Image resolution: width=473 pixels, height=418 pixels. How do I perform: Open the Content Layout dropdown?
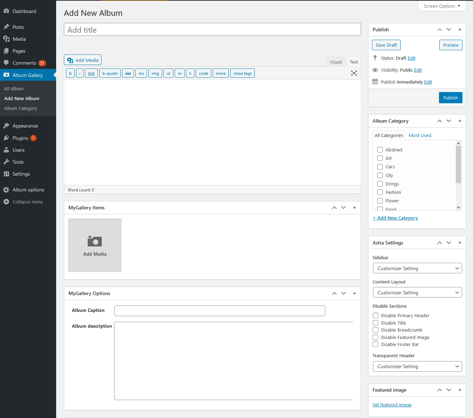click(x=418, y=292)
